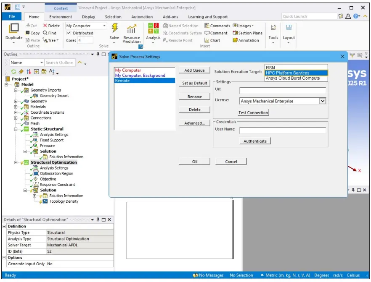The width and height of the screenshot is (371, 282).
Task: Open Solve group launcher icon
Action: [140, 47]
